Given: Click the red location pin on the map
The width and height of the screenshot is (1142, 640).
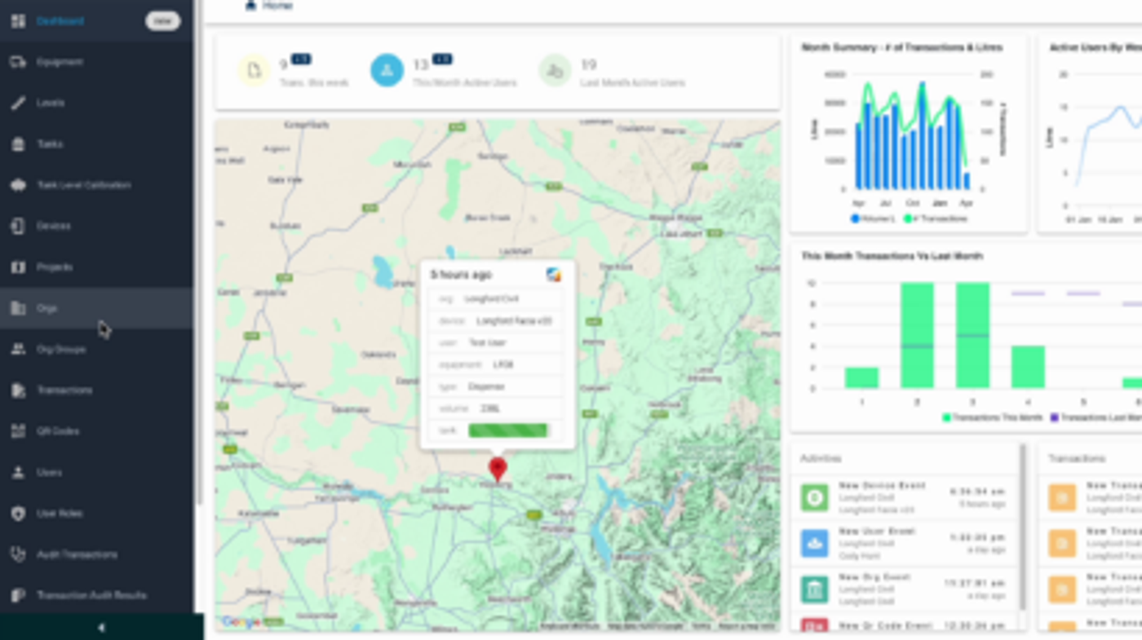Looking at the screenshot, I should 498,469.
